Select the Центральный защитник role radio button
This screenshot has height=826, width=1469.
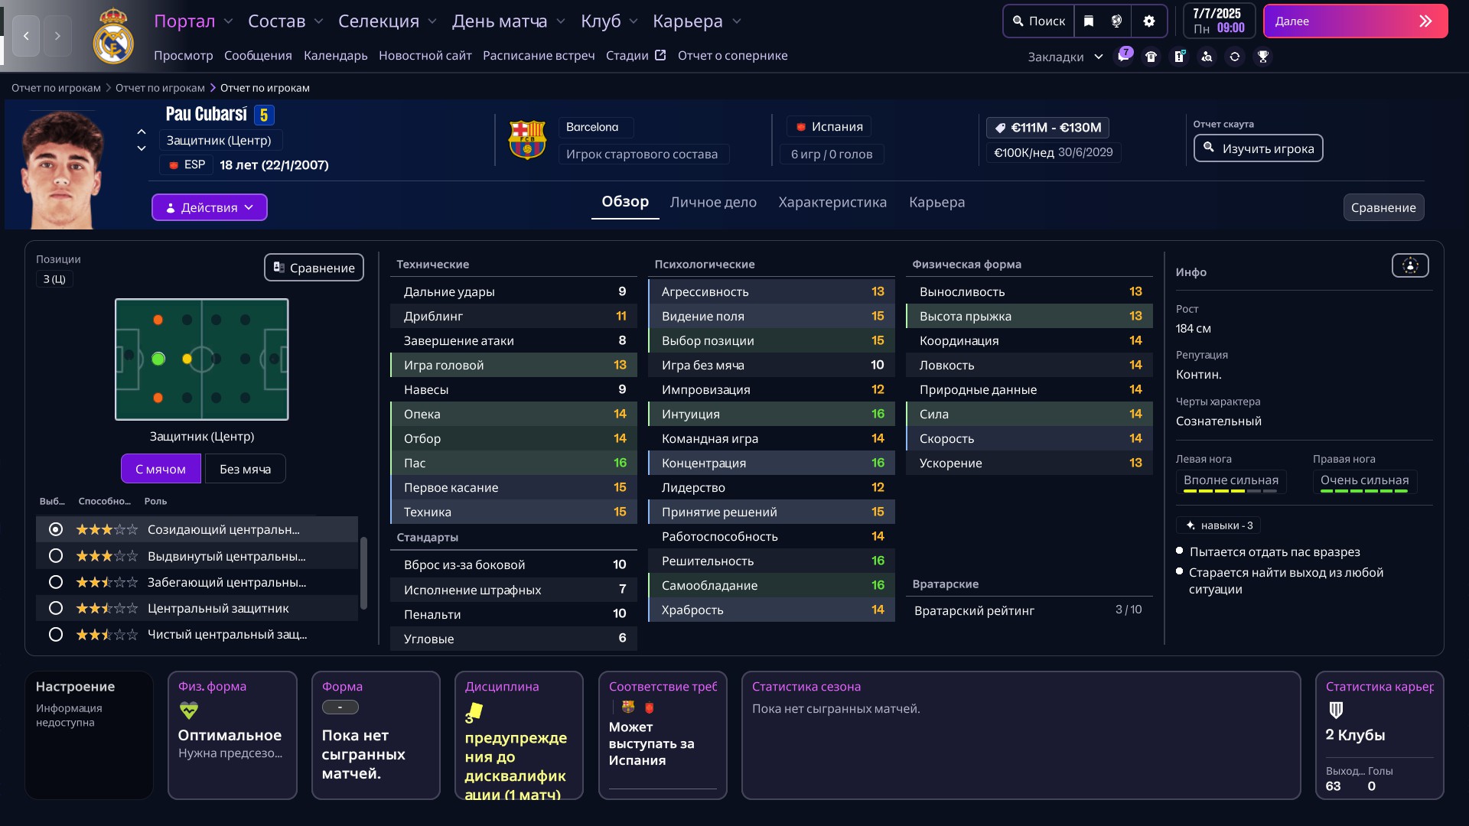tap(56, 608)
